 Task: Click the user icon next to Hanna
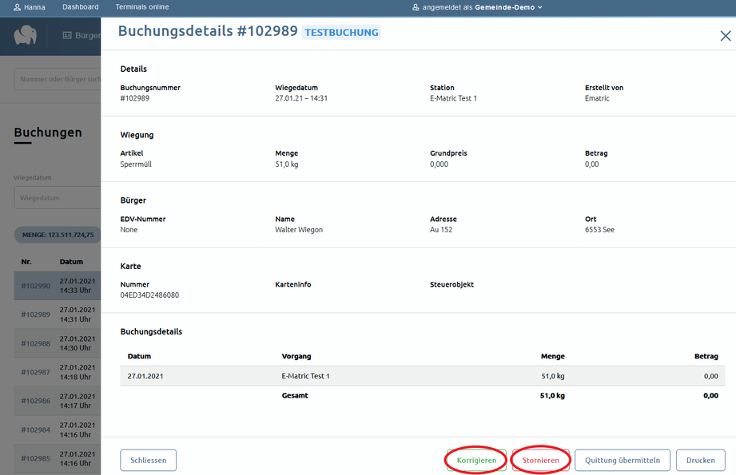pyautogui.click(x=18, y=7)
